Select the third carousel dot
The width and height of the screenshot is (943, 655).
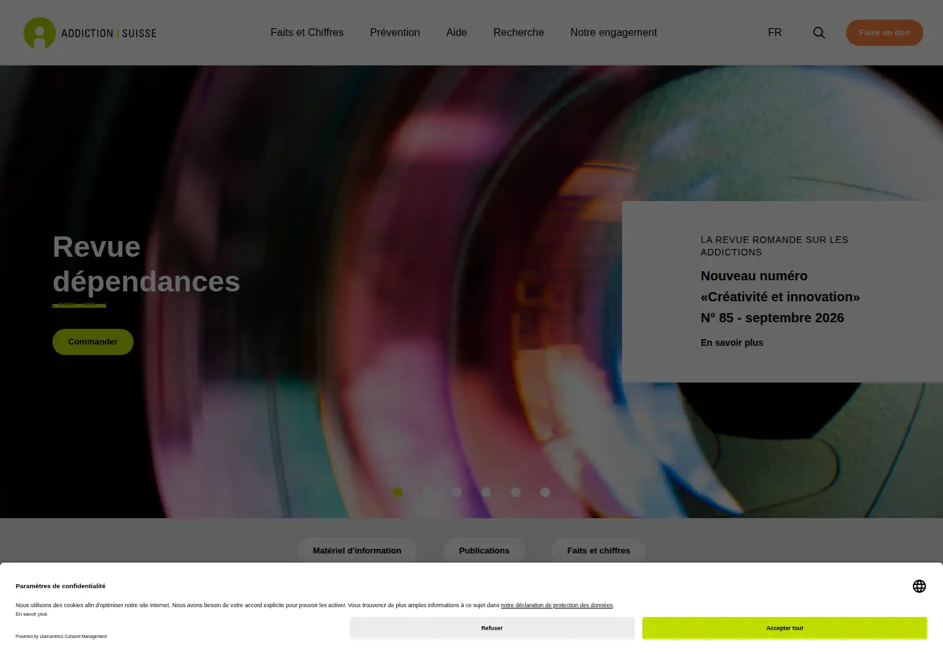[x=456, y=493]
